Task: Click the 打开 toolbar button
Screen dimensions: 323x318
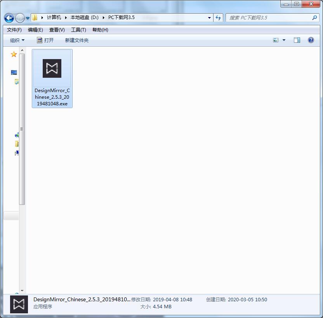Action: 45,40
